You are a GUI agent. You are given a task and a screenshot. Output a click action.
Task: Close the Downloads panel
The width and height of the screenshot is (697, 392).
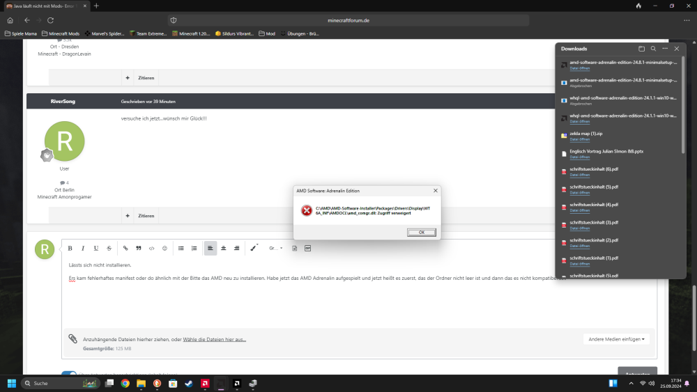point(677,48)
